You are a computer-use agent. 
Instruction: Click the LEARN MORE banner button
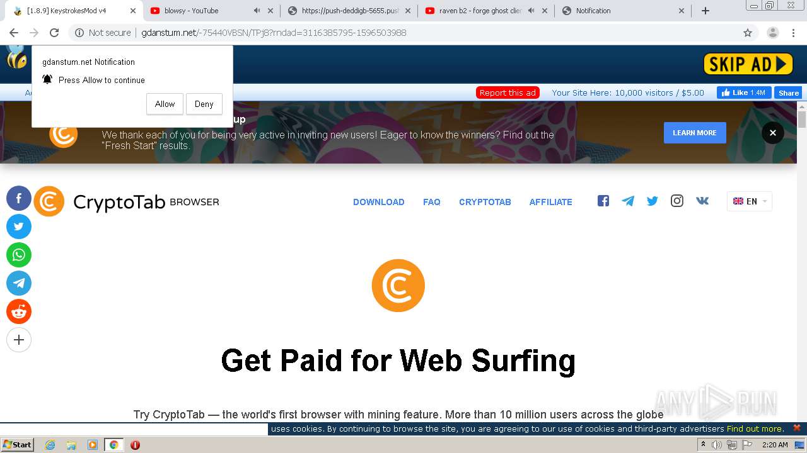(x=695, y=133)
